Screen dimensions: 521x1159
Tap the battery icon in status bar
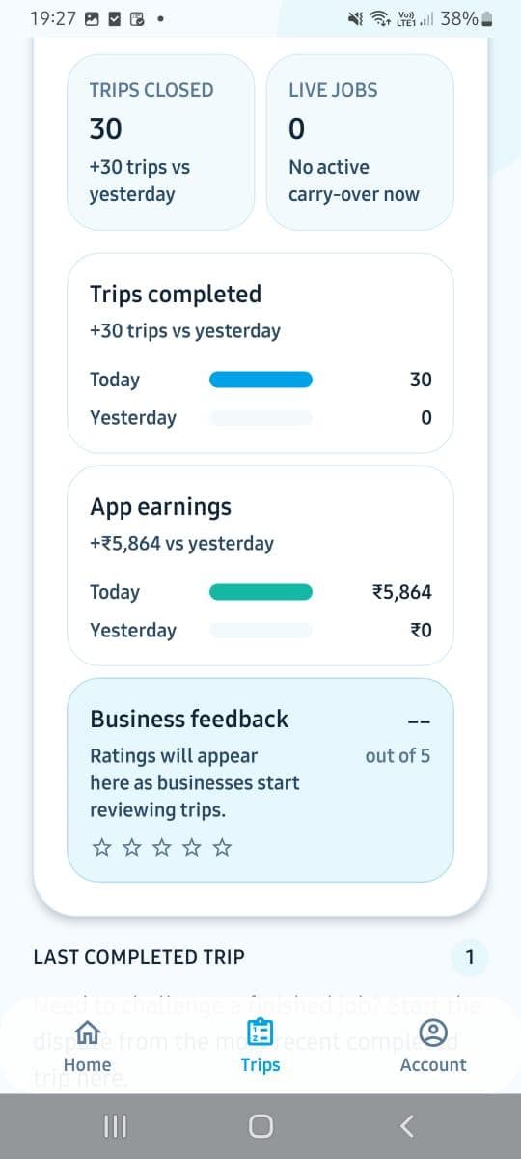point(488,18)
